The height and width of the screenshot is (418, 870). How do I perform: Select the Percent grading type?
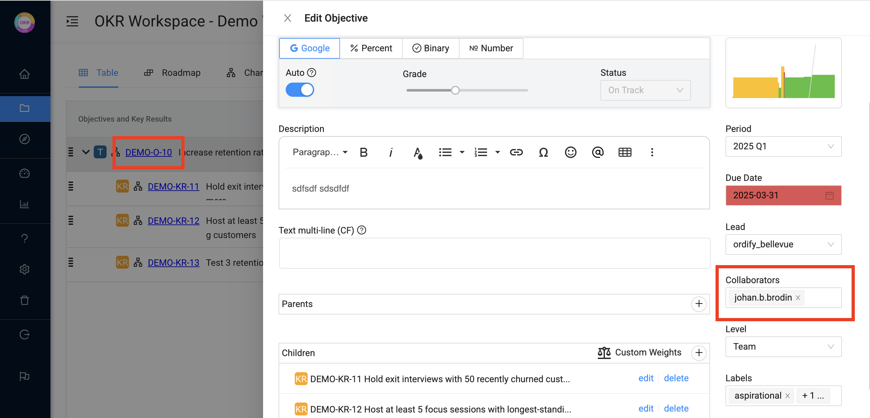(x=371, y=48)
